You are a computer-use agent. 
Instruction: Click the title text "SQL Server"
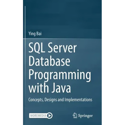53,48
